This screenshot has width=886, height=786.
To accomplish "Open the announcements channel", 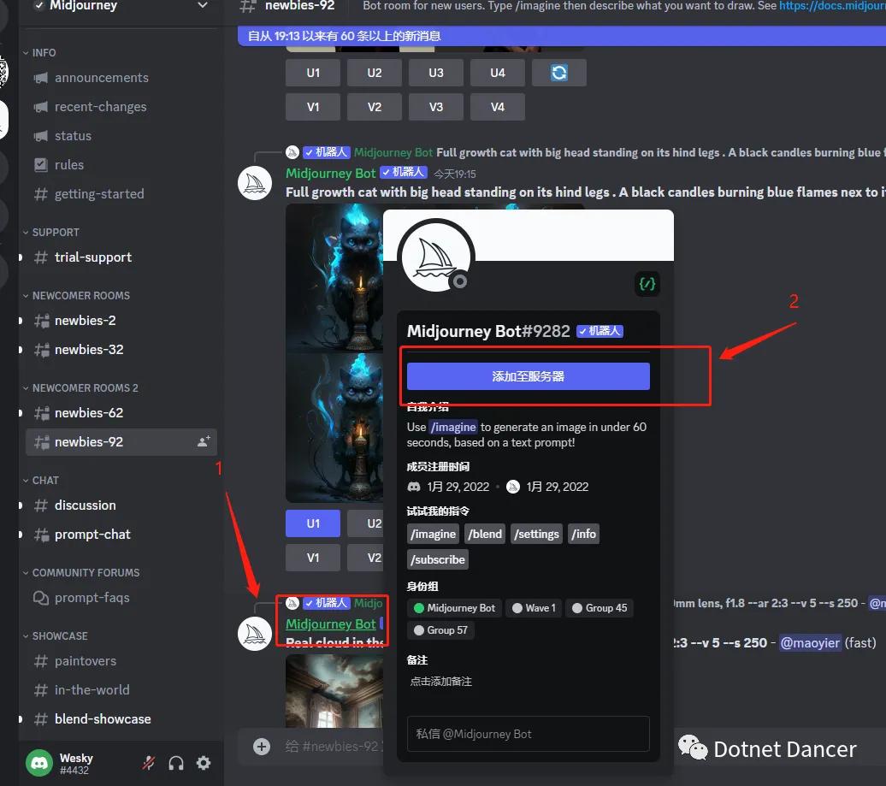I will point(101,78).
